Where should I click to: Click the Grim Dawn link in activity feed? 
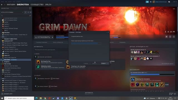tap(56, 78)
